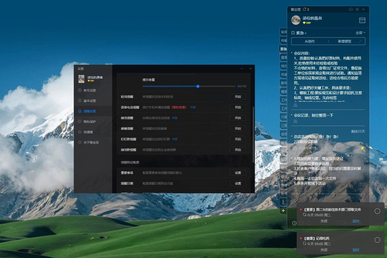The width and height of the screenshot is (387, 258).
Task: Click the cloud sync icon
Action: coord(351,9)
